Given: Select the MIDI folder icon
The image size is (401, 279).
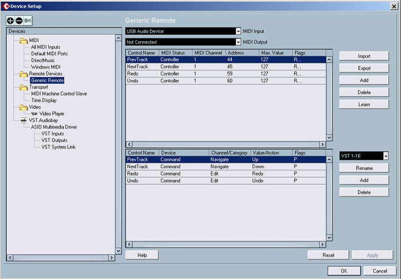Looking at the screenshot, I should point(23,41).
